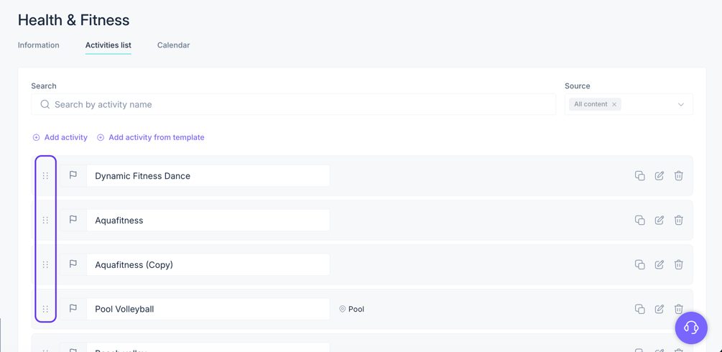Screen dimensions: 722x352
Task: Remove the All content filter tag
Action: pyautogui.click(x=614, y=105)
